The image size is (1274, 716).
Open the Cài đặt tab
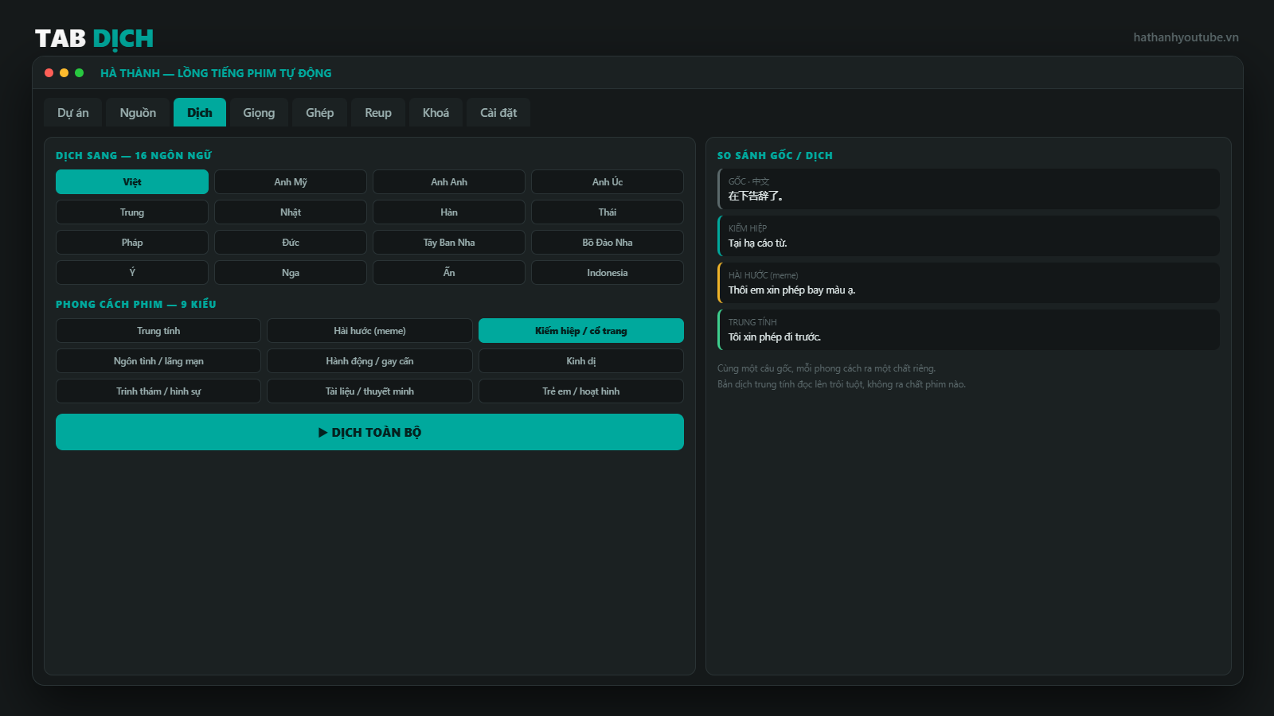point(498,112)
